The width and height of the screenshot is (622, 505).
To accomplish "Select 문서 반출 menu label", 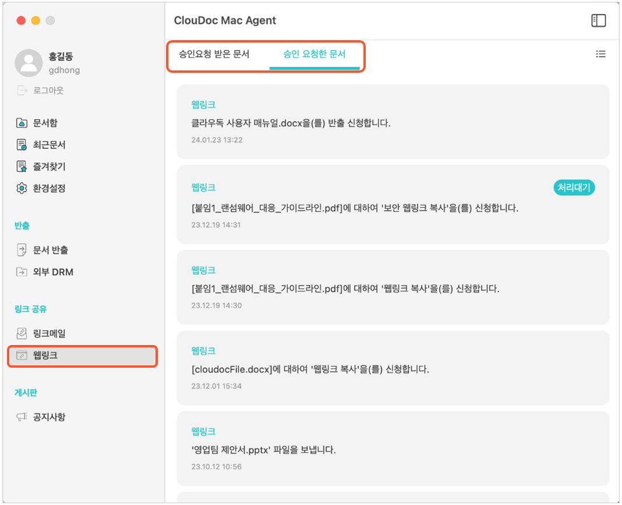I will [x=51, y=250].
